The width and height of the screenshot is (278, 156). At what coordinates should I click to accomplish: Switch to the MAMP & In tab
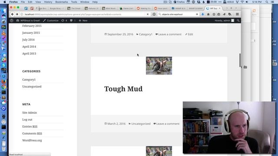click(x=179, y=8)
